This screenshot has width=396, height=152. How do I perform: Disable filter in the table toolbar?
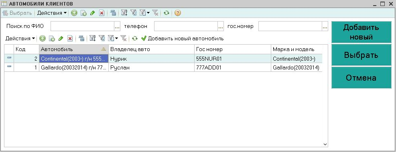point(124,38)
